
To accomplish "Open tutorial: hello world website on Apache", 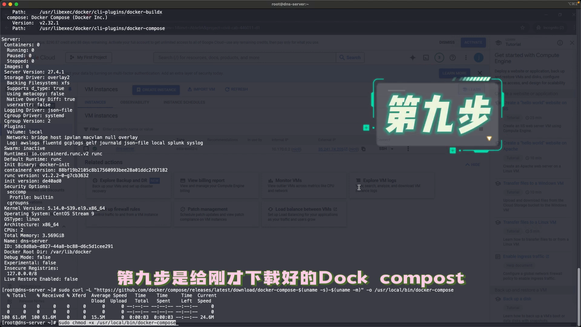I will (535, 146).
